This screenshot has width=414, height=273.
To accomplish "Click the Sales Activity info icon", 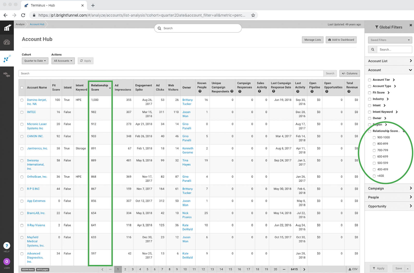I will click(x=259, y=91).
